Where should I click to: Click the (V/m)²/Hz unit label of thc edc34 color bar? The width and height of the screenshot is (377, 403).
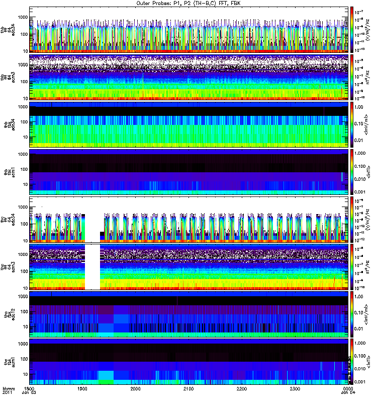pos(368,220)
